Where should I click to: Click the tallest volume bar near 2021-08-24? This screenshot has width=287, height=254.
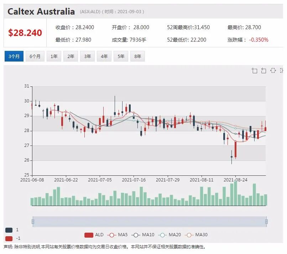point(236,193)
